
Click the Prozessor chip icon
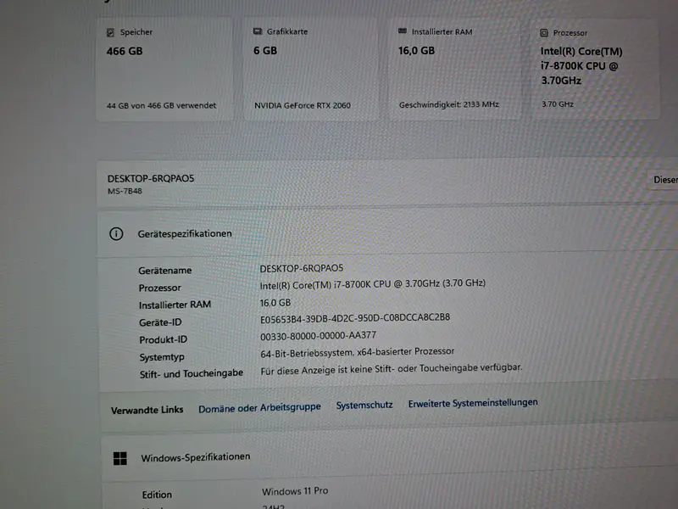click(x=544, y=33)
